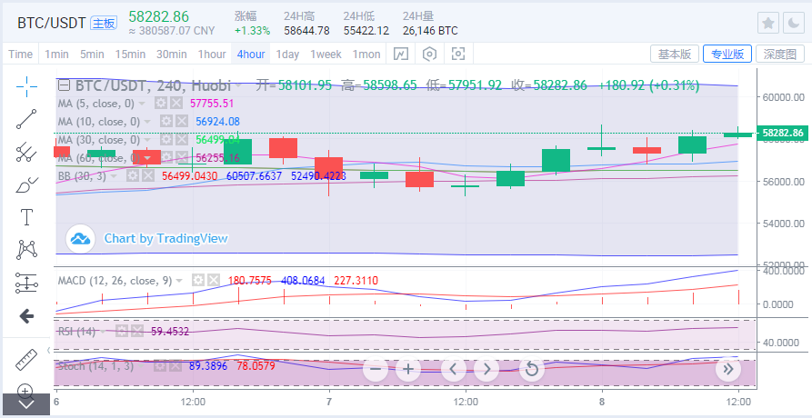Remove the RSI (14) indicator
Screen dimensions: 812x418
point(137,332)
